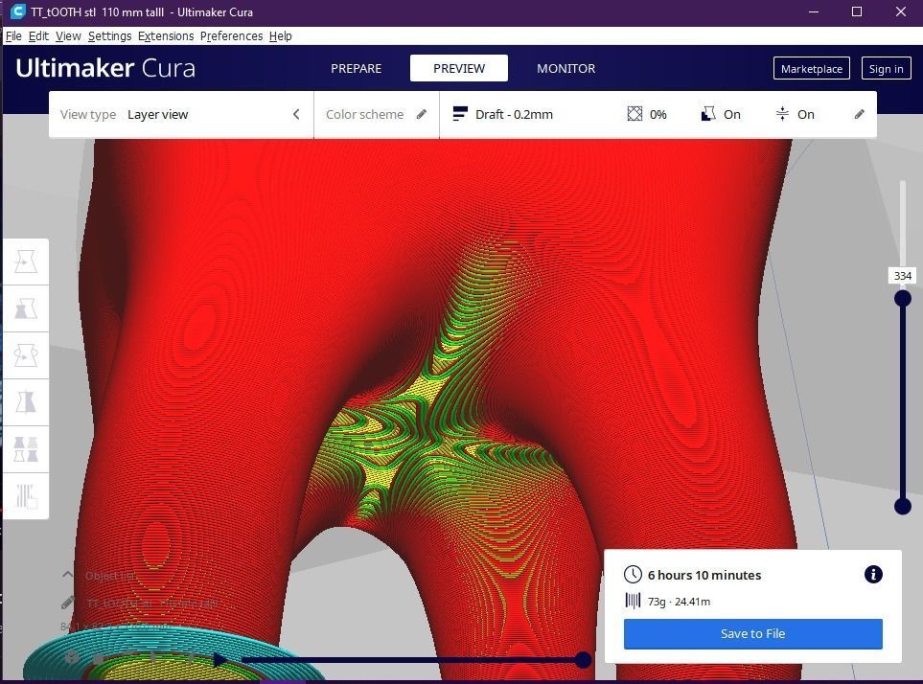
Task: Click the support icon showing On
Action: (708, 113)
